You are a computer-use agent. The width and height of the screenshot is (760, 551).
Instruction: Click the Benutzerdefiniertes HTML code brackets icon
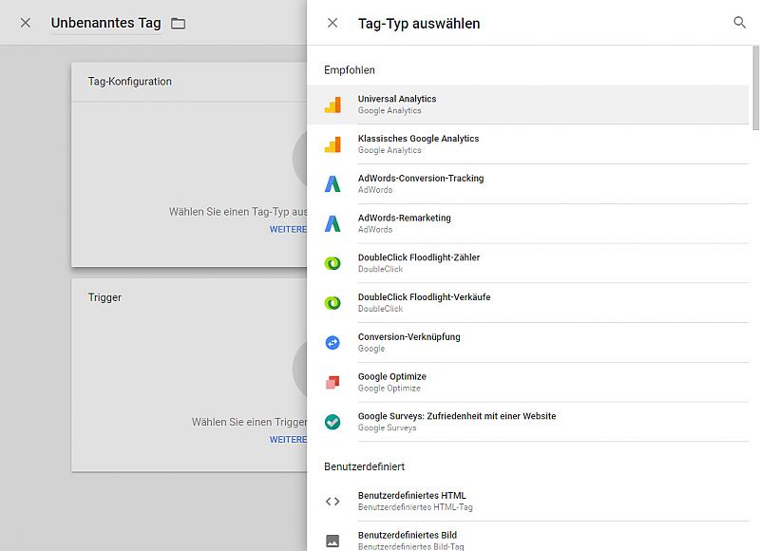332,502
